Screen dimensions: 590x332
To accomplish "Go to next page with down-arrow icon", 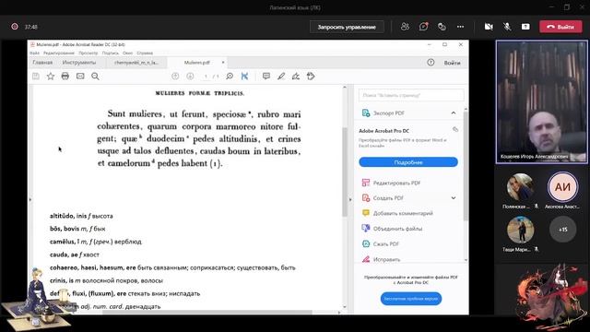I will point(190,77).
